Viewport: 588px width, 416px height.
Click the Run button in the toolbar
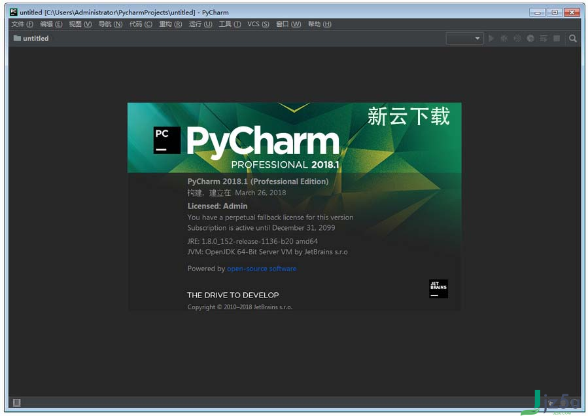coord(491,38)
